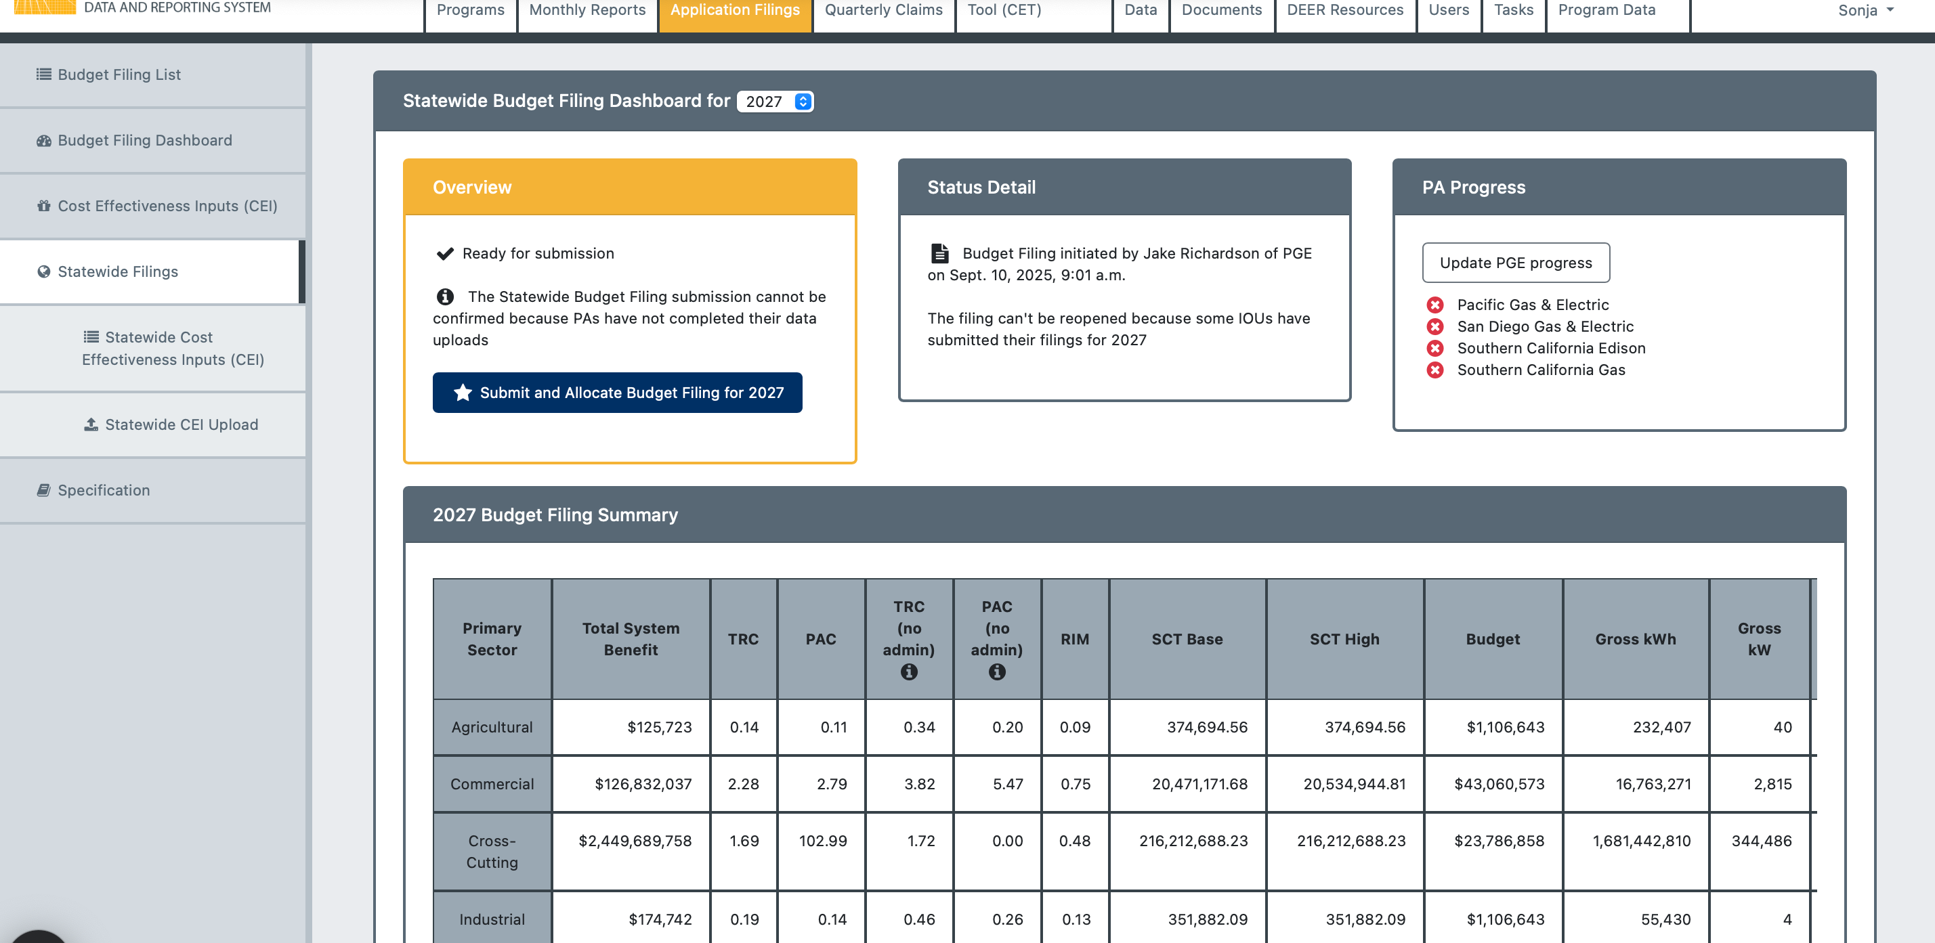Open the Specification sidebar item
The height and width of the screenshot is (943, 1935).
point(152,490)
